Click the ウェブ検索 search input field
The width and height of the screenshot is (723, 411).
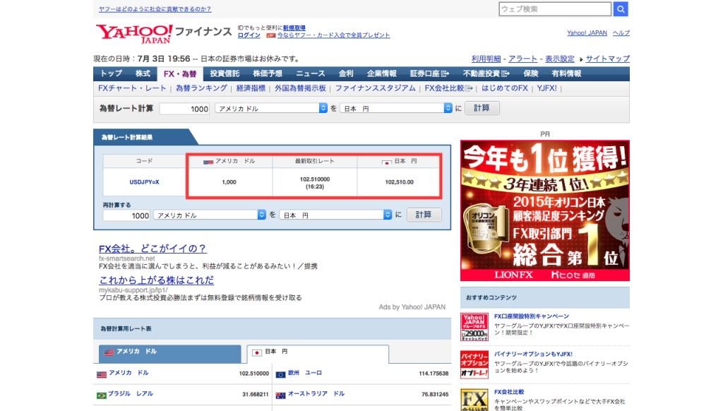coord(555,8)
